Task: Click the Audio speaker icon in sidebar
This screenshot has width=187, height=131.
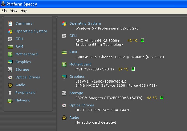Action: [10, 85]
